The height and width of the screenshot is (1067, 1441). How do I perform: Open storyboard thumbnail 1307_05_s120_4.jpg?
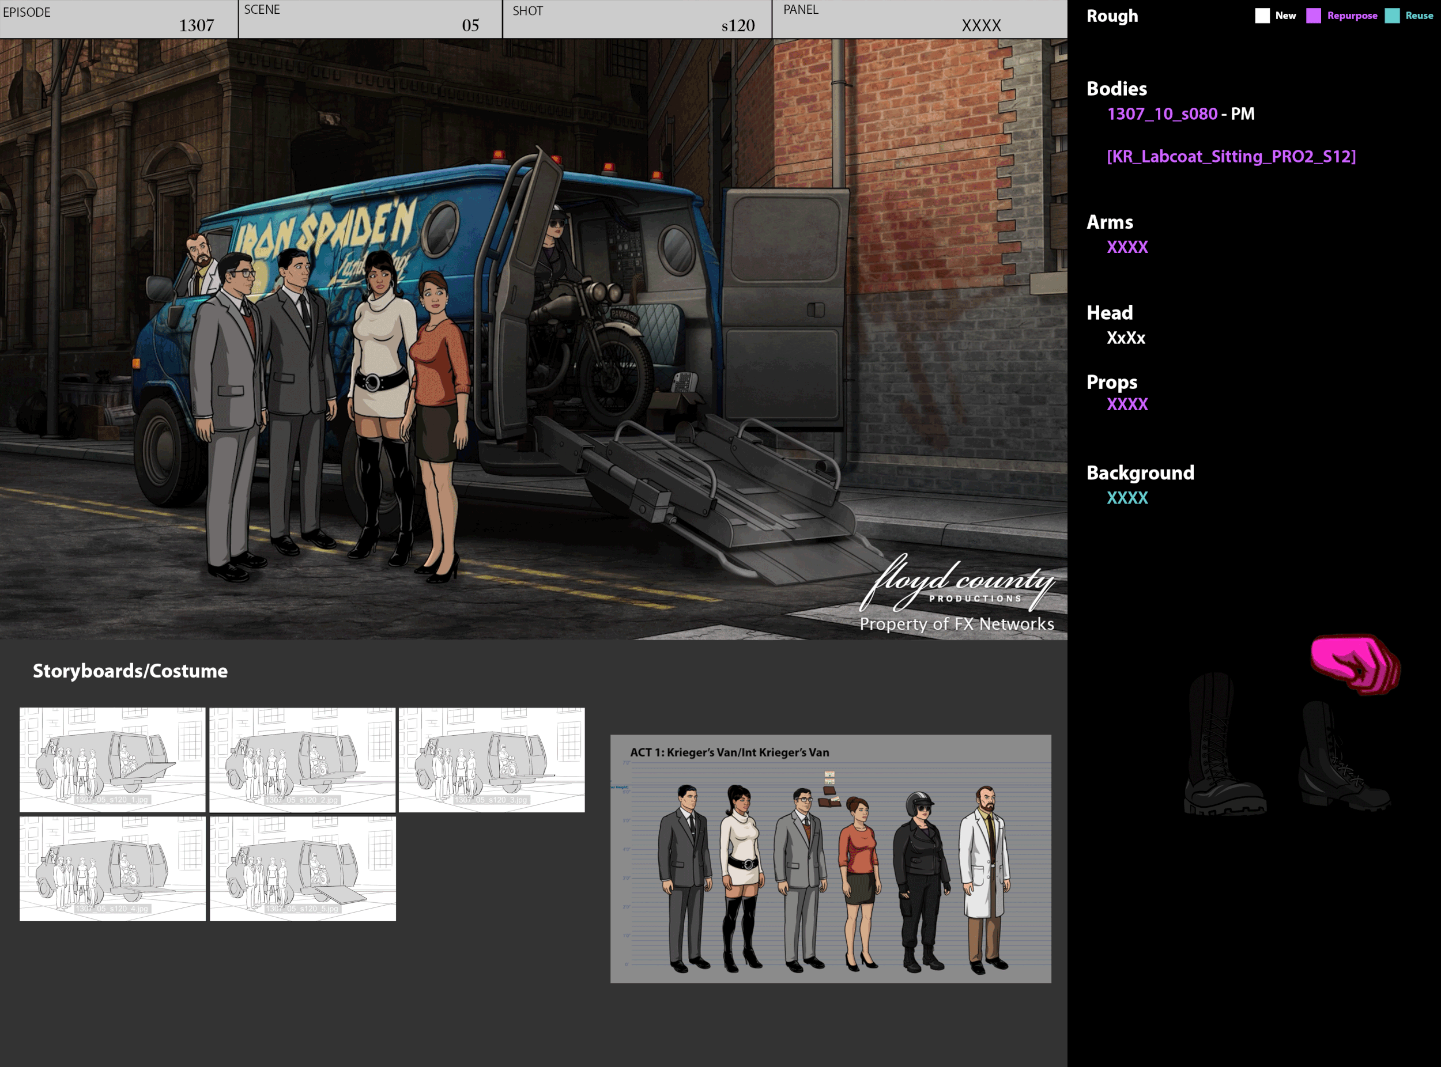point(112,869)
